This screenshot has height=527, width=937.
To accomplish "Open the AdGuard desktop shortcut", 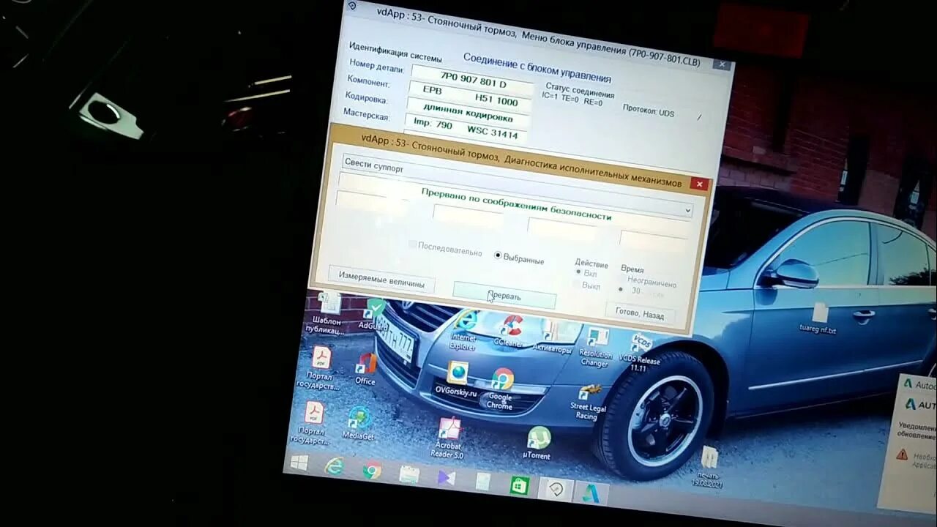I will point(374,313).
